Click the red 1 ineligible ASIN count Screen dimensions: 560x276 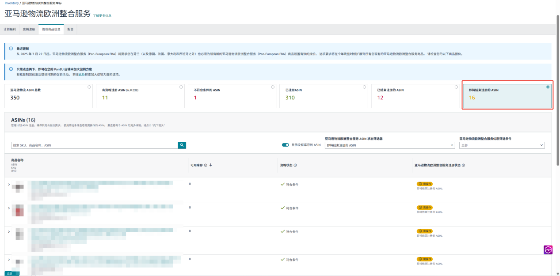[x=195, y=98]
